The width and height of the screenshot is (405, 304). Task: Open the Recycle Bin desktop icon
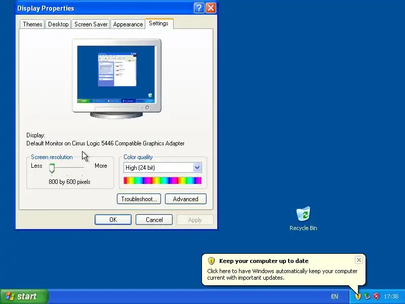pos(303,218)
